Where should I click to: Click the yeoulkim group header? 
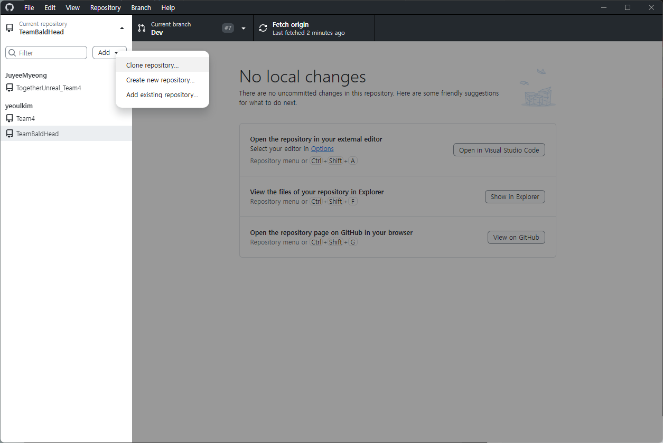pyautogui.click(x=19, y=106)
